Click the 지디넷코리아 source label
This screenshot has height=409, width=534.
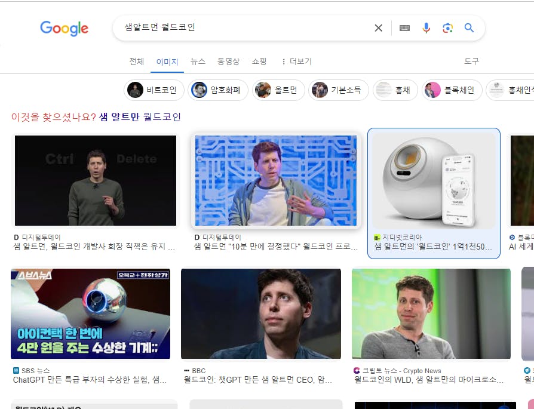tap(398, 238)
